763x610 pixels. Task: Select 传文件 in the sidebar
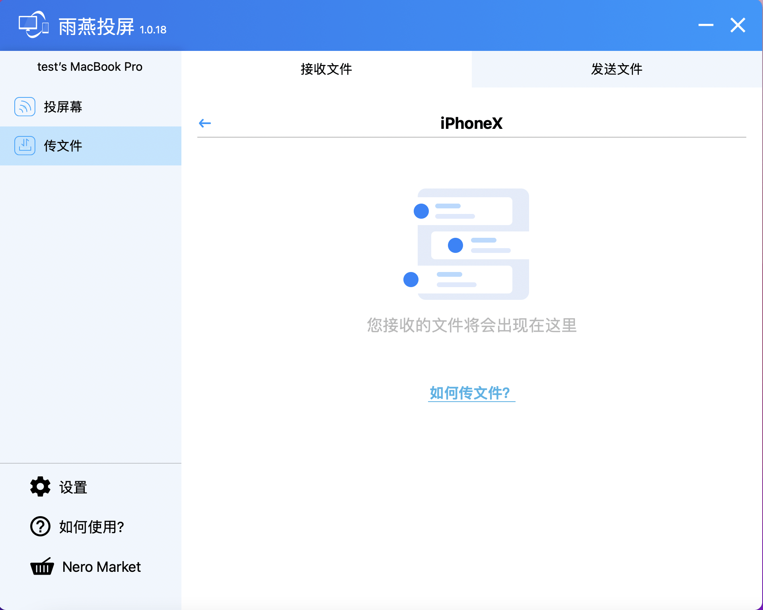[x=91, y=146]
